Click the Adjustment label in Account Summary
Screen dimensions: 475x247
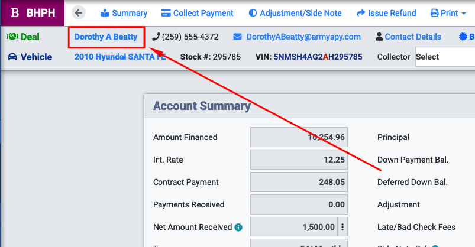click(398, 204)
